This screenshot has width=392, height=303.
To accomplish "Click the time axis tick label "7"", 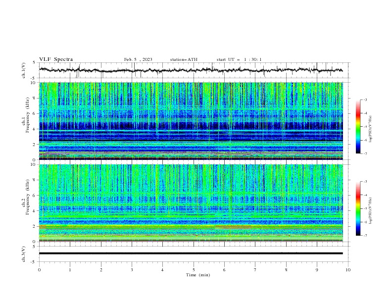I will [255, 270].
